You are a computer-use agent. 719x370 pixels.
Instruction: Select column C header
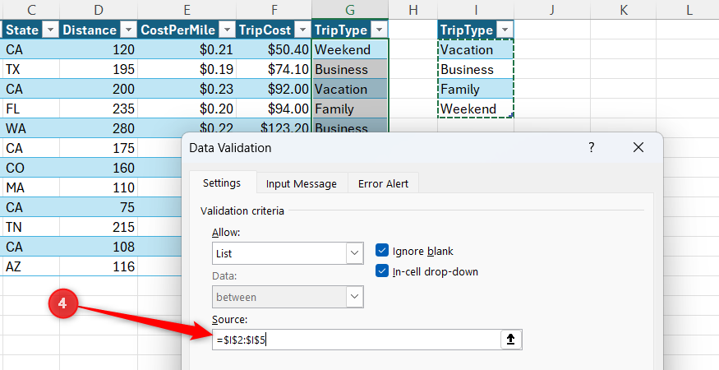tap(31, 10)
